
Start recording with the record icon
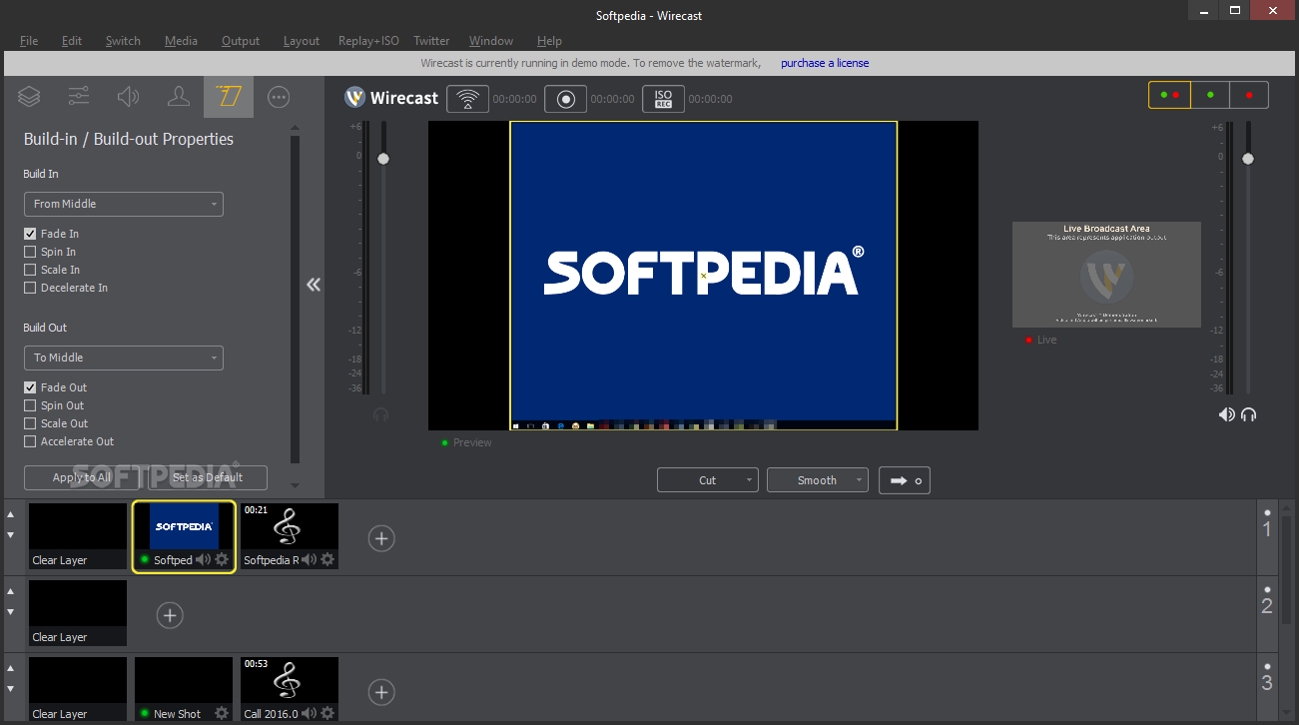coord(565,99)
